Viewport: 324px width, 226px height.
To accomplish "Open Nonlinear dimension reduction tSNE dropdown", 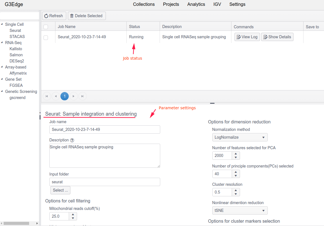I will coord(240,210).
